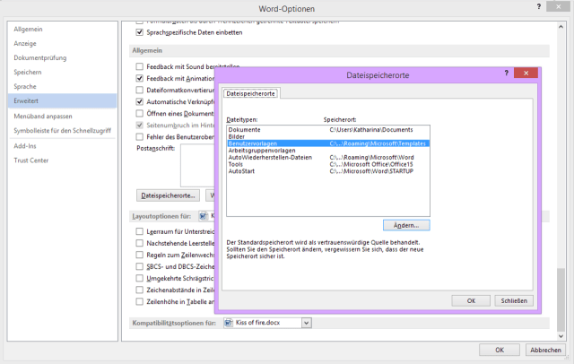The width and height of the screenshot is (574, 364).
Task: Open the Anzeige options category
Action: 24,43
